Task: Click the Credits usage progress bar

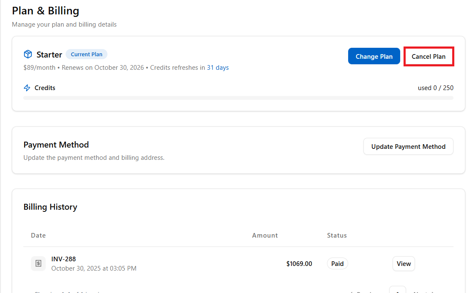Action: click(238, 98)
